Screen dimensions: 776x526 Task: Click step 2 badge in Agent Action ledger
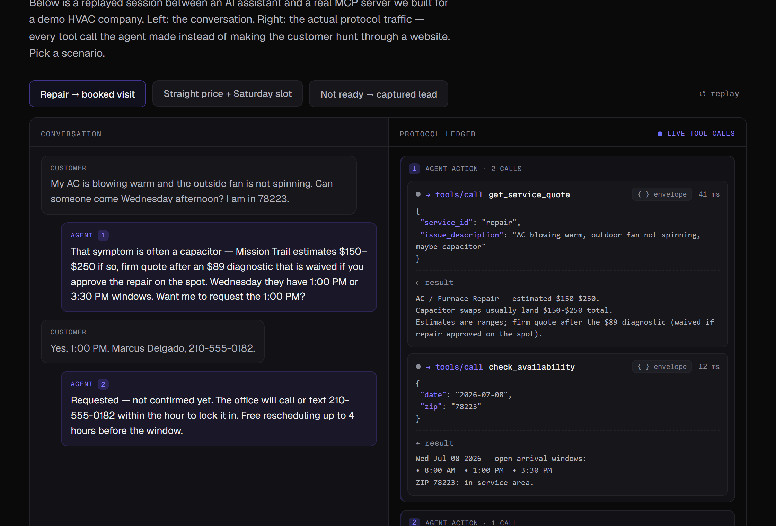click(414, 522)
